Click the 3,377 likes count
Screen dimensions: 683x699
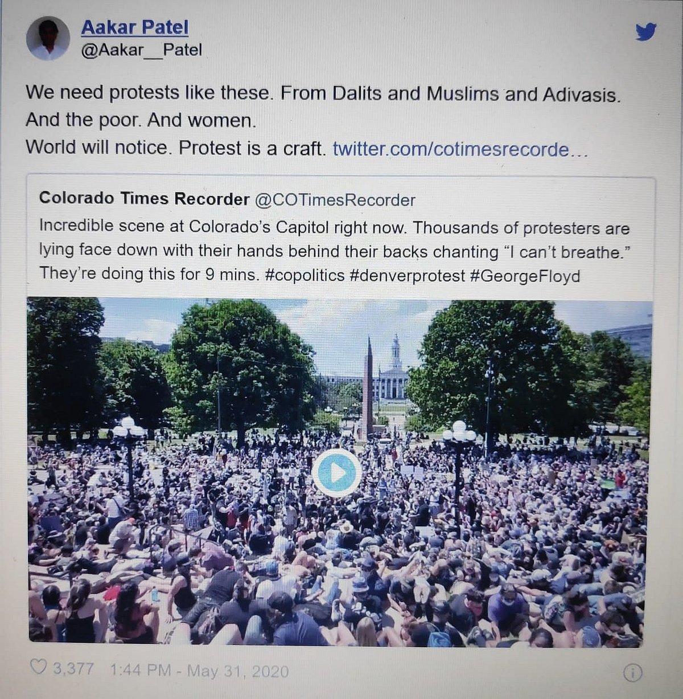pyautogui.click(x=73, y=668)
